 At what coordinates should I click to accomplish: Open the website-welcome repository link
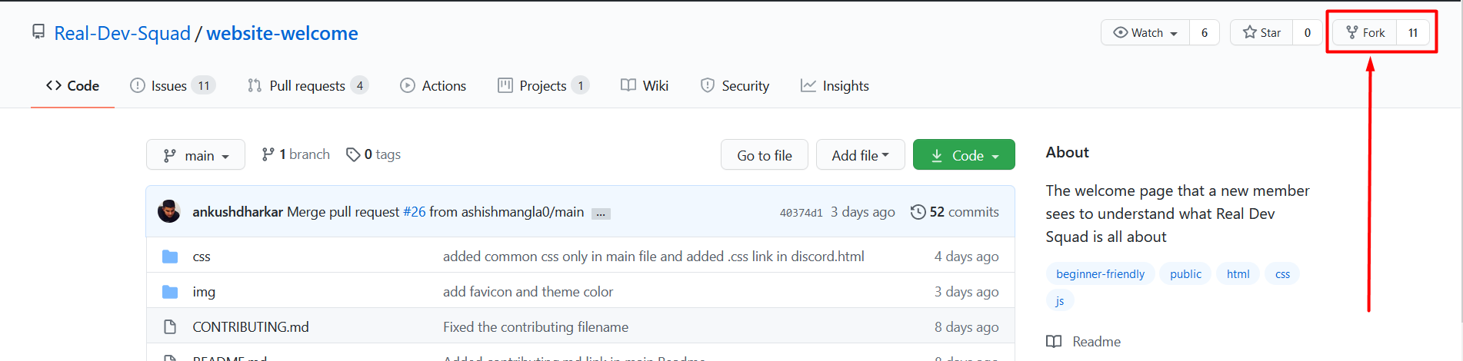(282, 33)
